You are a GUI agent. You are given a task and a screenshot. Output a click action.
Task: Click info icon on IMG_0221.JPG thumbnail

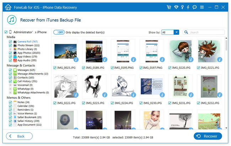219,60
